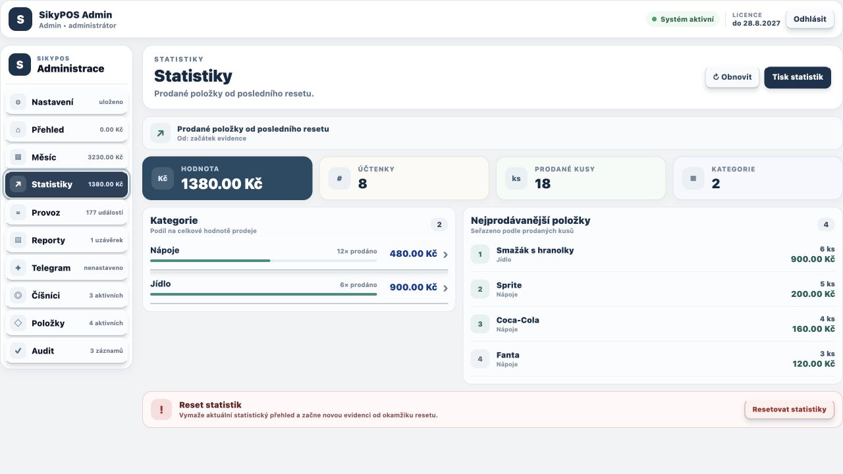Click the hash icon on Účtenky card
The width and height of the screenshot is (843, 474).
tap(340, 178)
